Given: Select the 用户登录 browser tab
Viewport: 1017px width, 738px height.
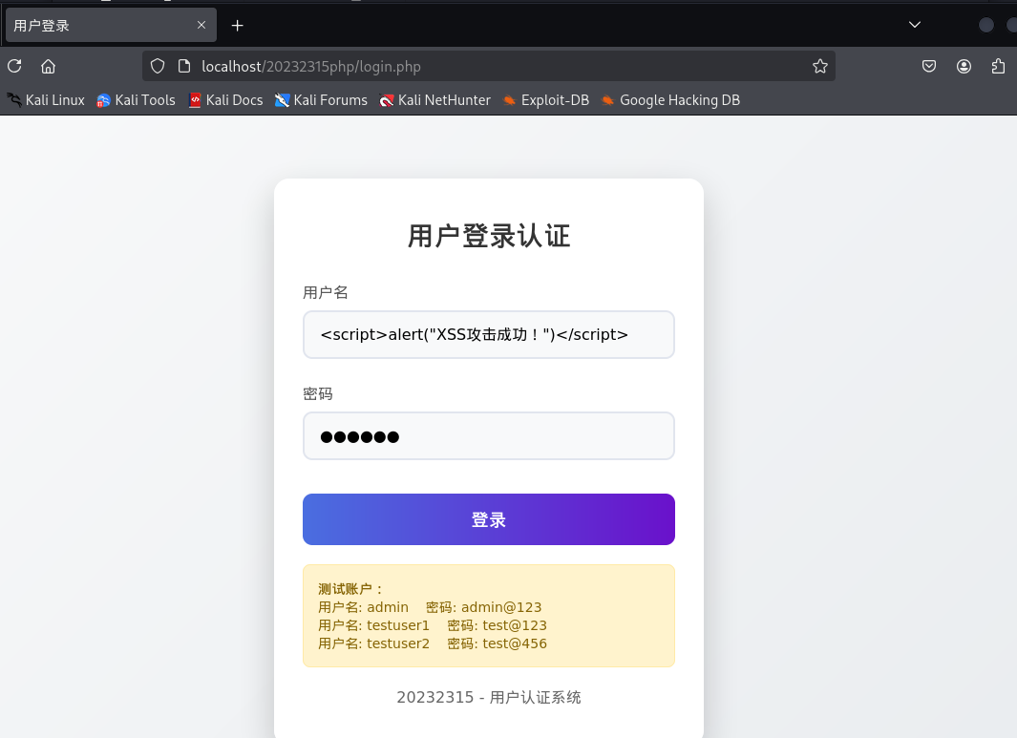Looking at the screenshot, I should 111,25.
